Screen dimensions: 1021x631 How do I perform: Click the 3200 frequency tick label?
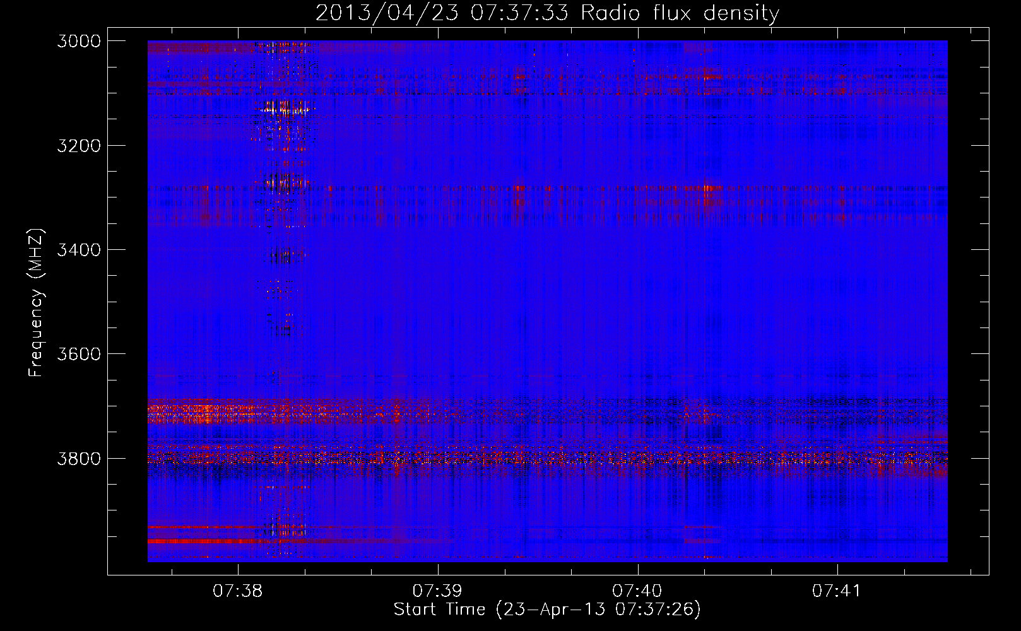click(79, 146)
